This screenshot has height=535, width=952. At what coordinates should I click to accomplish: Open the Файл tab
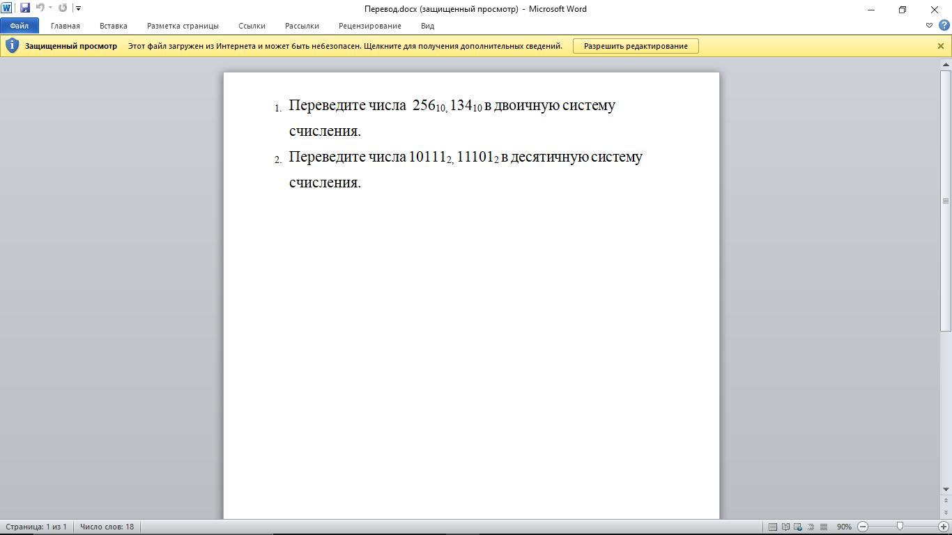[x=20, y=26]
